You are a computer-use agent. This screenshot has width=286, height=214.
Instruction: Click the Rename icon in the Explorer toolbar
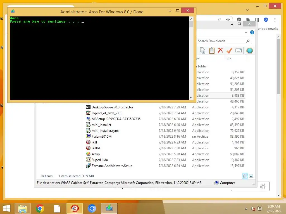[239, 50]
